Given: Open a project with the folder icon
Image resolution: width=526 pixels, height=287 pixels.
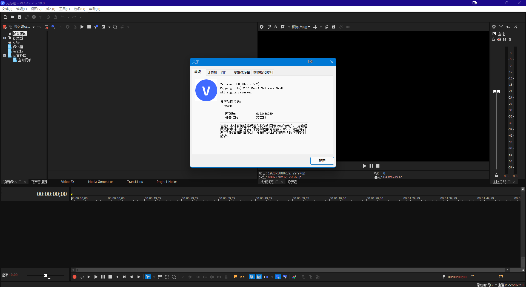Looking at the screenshot, I should pyautogui.click(x=13, y=17).
